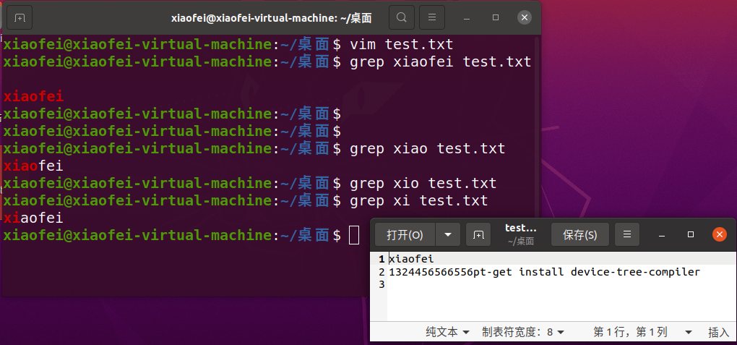Close the test.txt editor window
The width and height of the screenshot is (737, 345).
[x=719, y=234]
